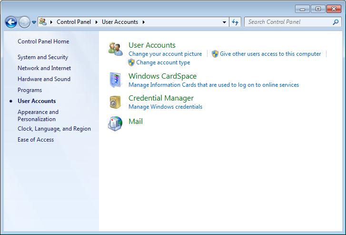Open the Mail heading link

point(136,122)
